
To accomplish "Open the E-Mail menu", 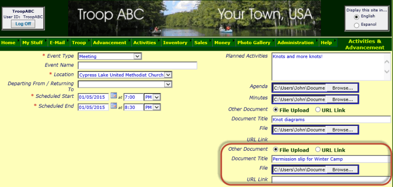I will 57,43.
